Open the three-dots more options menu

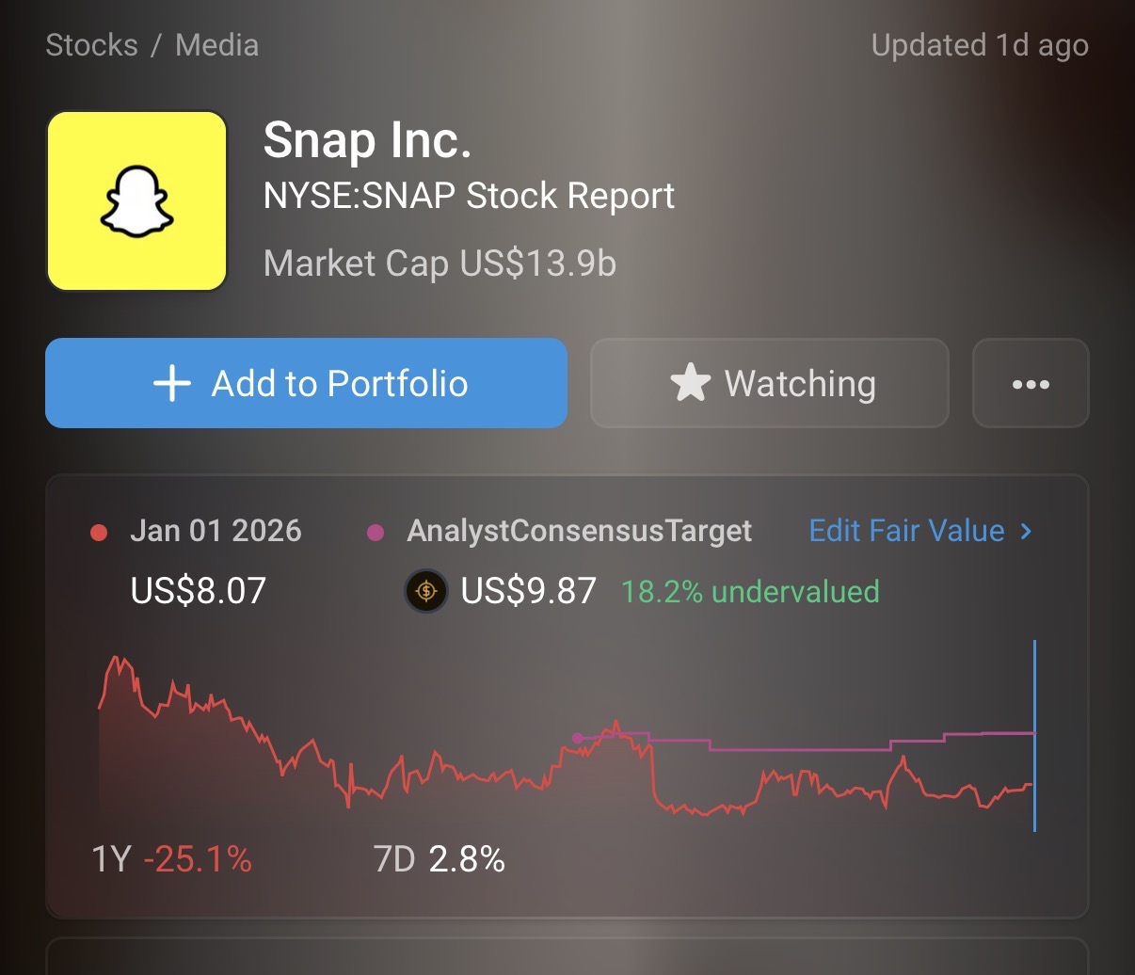[1031, 384]
